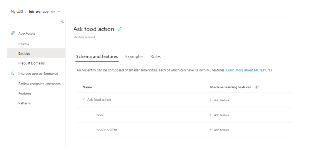Click plus icon for Ask food action feature
Image resolution: width=310 pixels, height=147 pixels.
(210, 100)
